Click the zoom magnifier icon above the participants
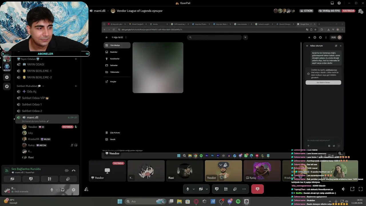The image size is (366, 206). (x=340, y=153)
